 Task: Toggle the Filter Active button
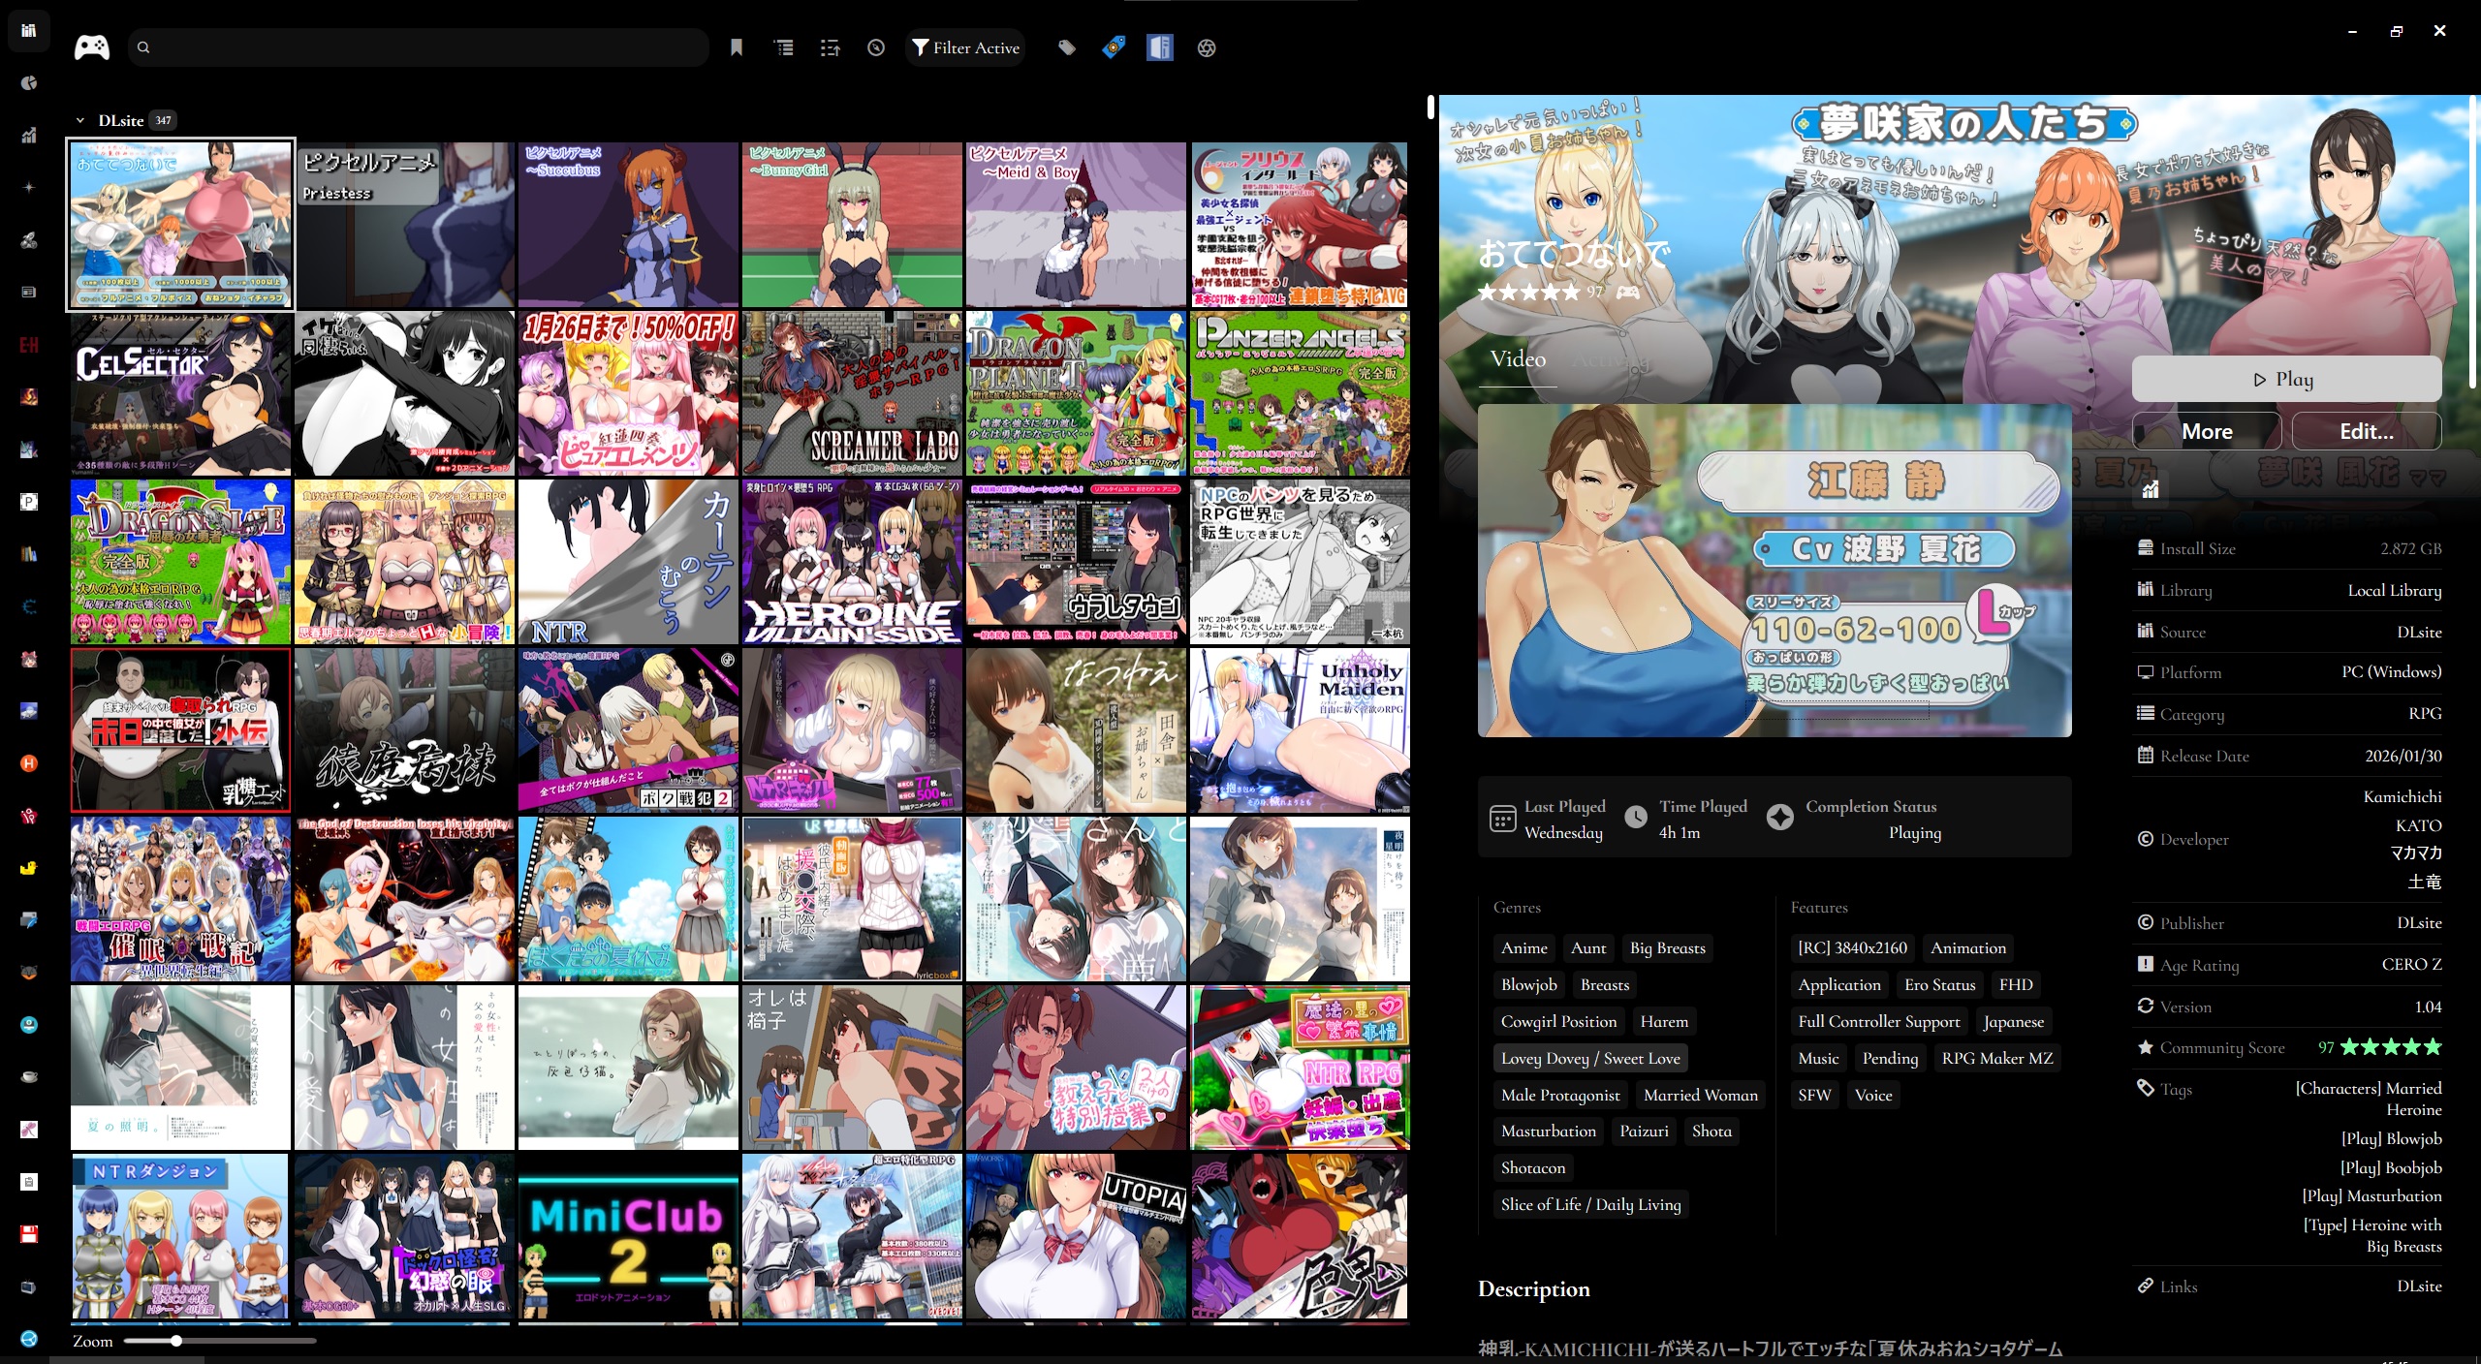point(965,47)
